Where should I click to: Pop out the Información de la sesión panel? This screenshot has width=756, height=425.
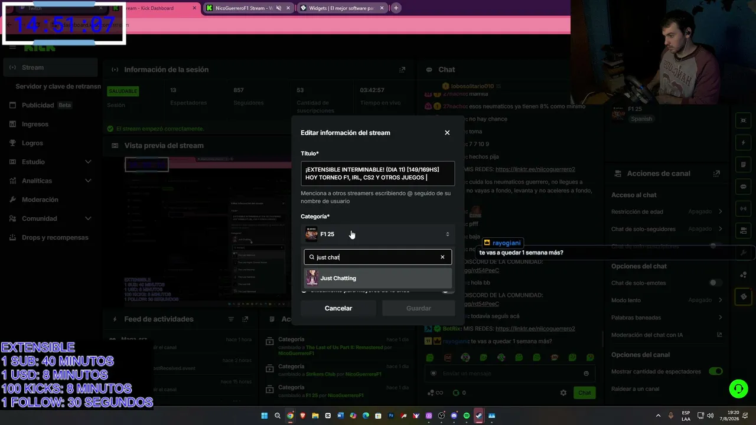tap(402, 70)
